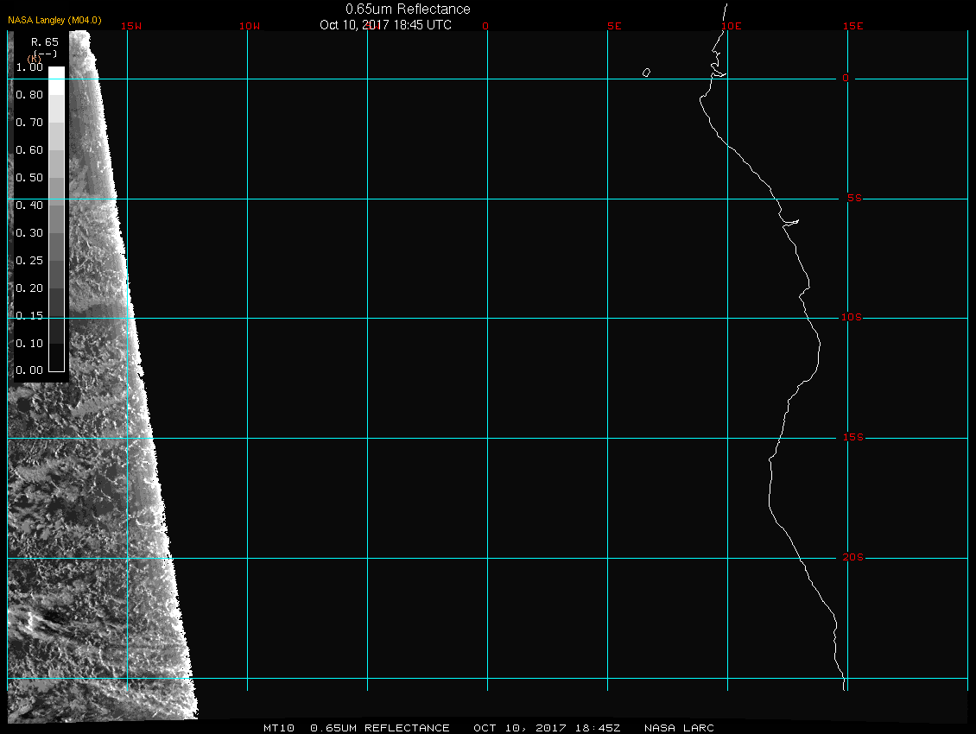This screenshot has width=976, height=734.
Task: Click the small island outline near the equator
Action: (646, 73)
